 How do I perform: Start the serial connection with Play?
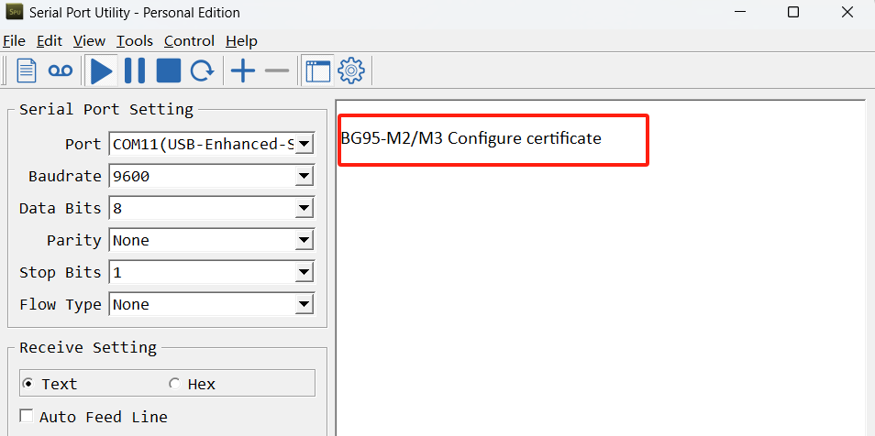102,71
